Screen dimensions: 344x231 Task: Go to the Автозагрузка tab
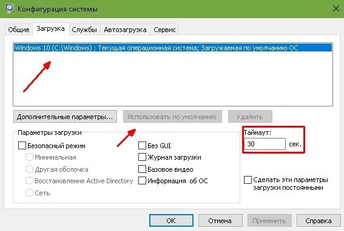tap(125, 29)
